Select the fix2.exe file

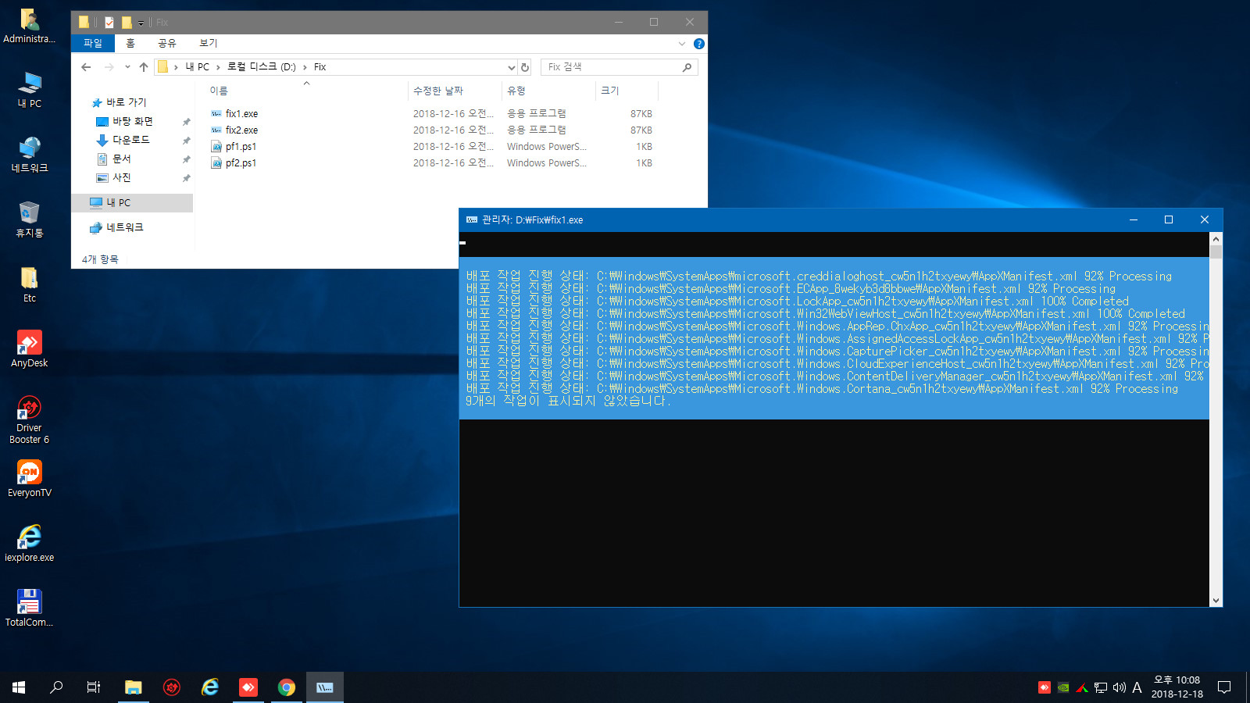pos(241,130)
